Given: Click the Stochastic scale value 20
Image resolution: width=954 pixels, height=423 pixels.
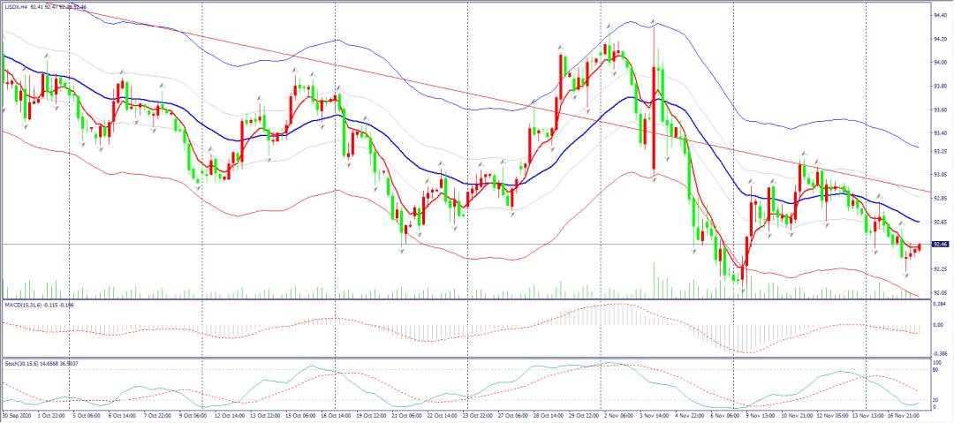Looking at the screenshot, I should [x=936, y=400].
